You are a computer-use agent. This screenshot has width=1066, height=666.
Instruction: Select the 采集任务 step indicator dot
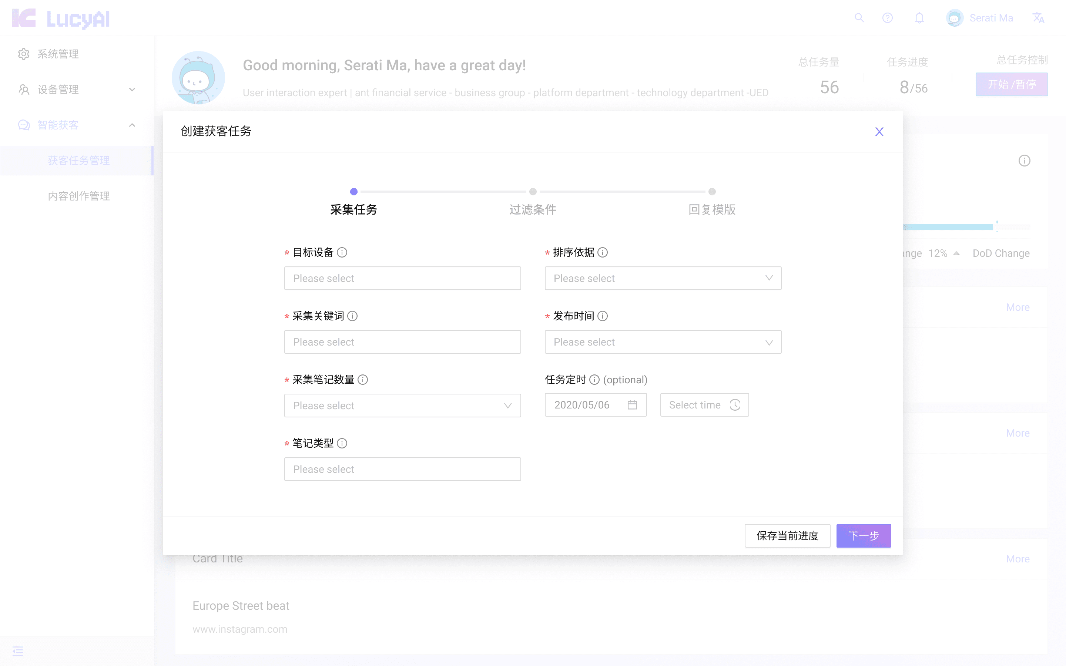(353, 192)
